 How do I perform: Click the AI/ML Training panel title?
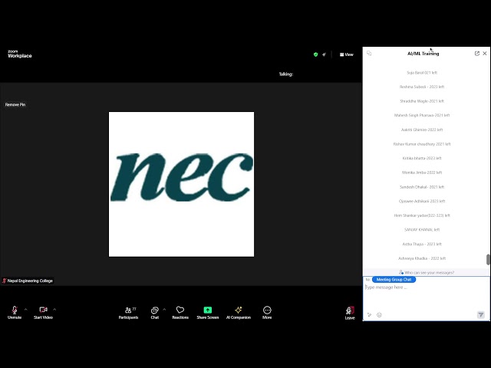[423, 54]
